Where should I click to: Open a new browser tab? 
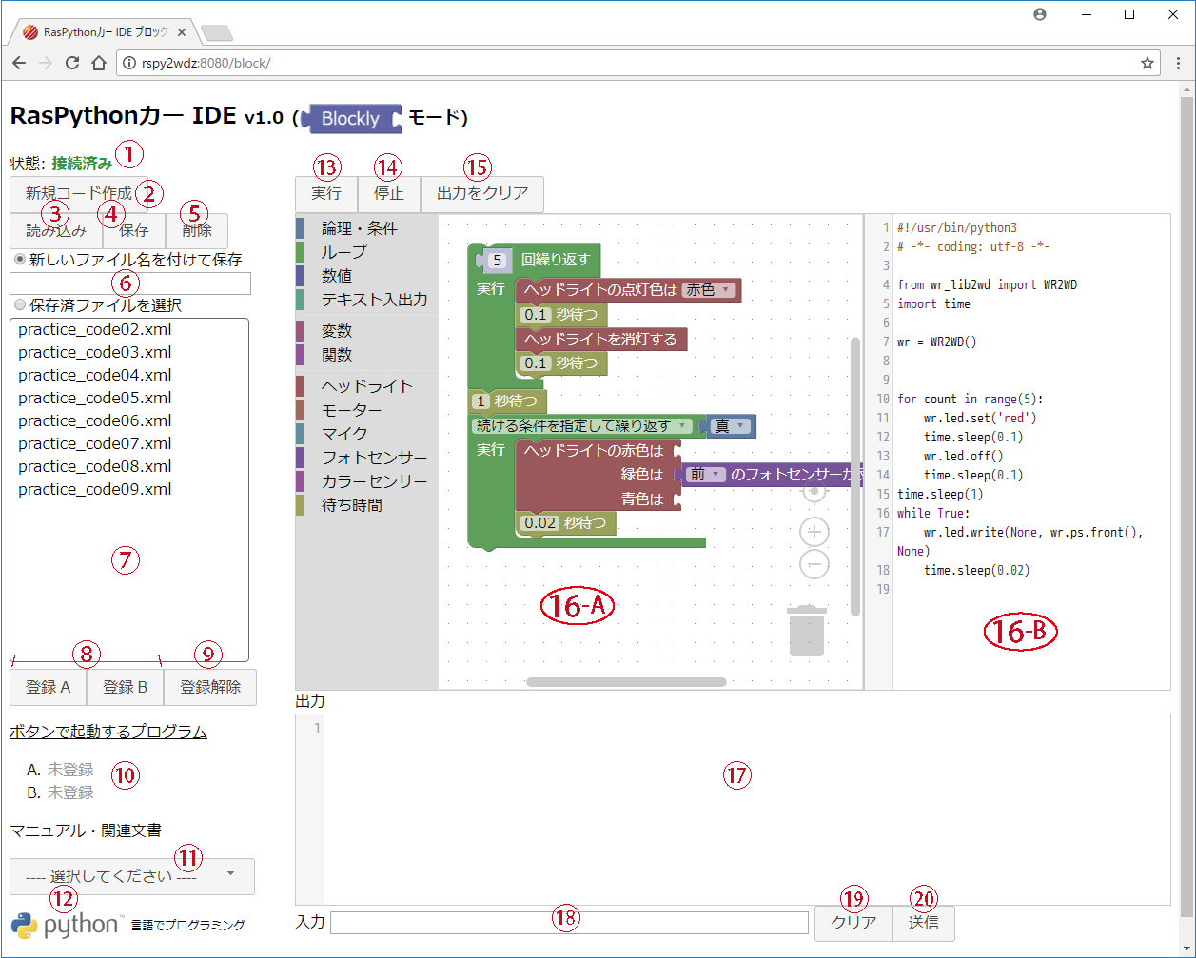(x=217, y=32)
